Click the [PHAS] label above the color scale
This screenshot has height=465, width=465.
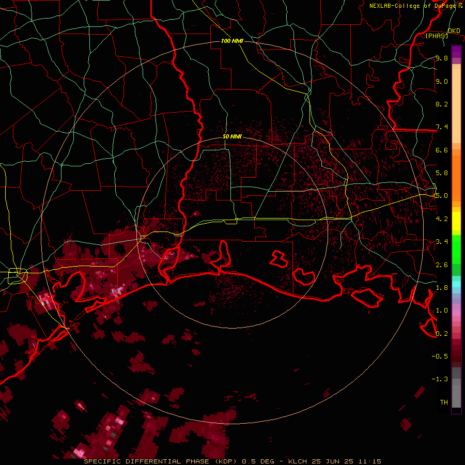(x=437, y=36)
